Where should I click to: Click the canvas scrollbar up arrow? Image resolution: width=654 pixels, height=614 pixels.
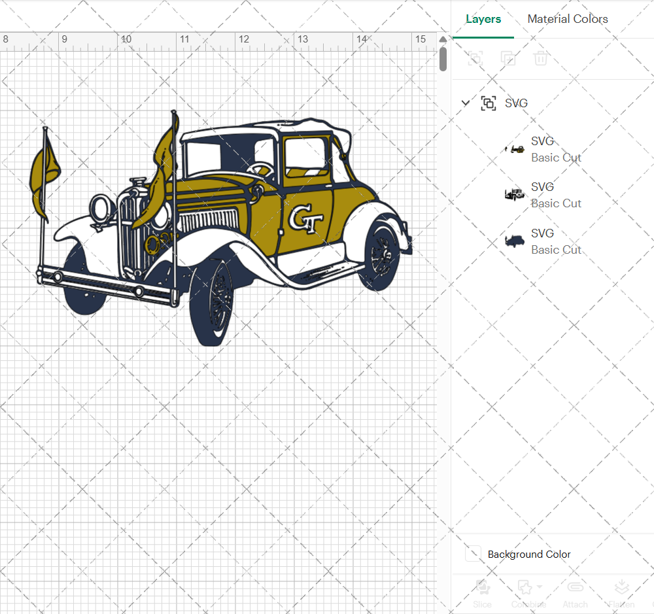443,39
